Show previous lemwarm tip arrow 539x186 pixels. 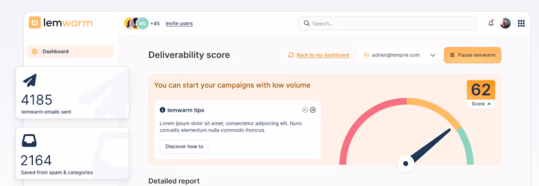pyautogui.click(x=305, y=110)
